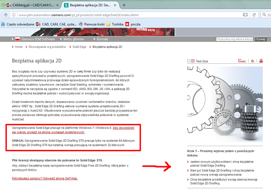Open the system requirements link

click(73, 130)
